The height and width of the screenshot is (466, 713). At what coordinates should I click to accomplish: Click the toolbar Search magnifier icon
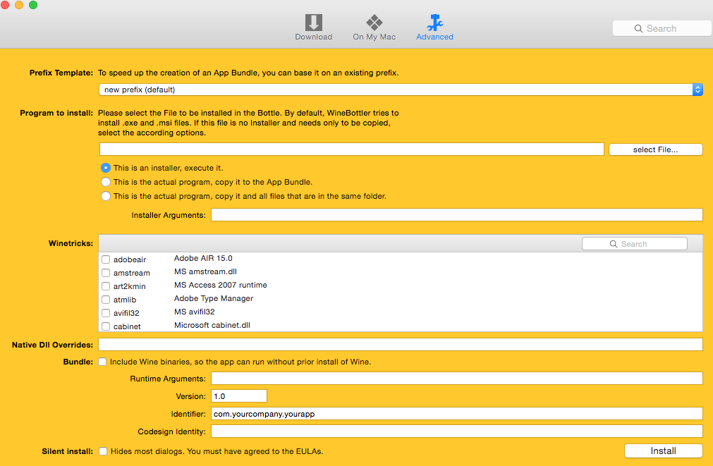[x=638, y=29]
